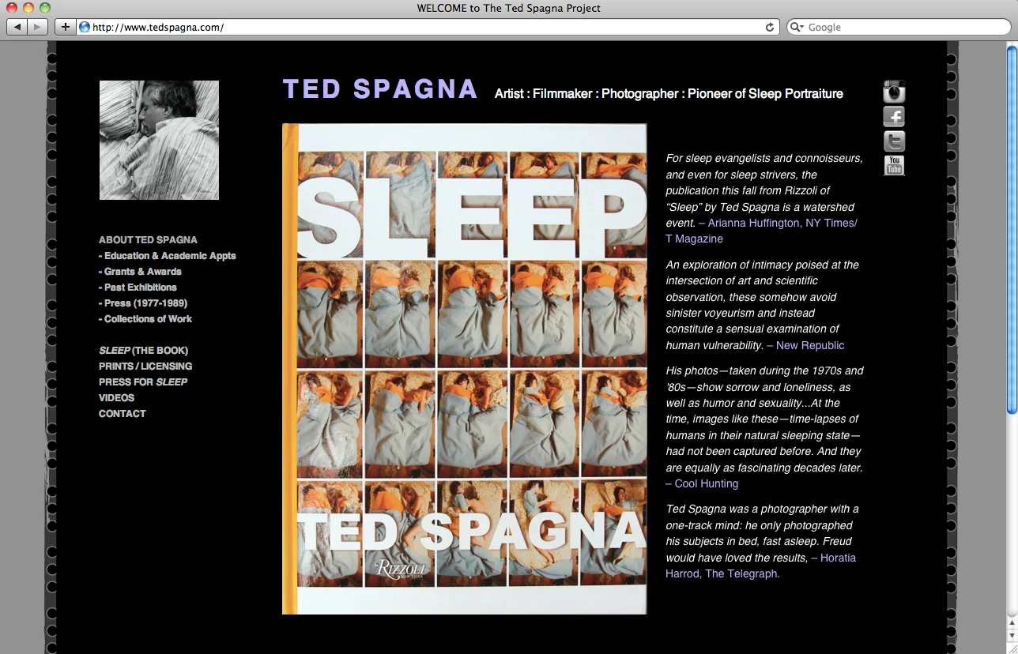Screen dimensions: 1018x654
Task: Open Horatia Harrod, The Telegraph link
Action: [x=760, y=566]
